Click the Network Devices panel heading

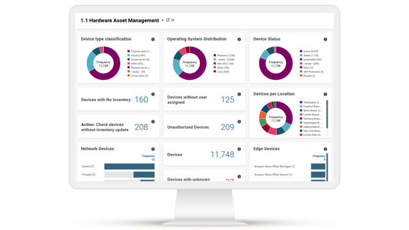coord(97,149)
